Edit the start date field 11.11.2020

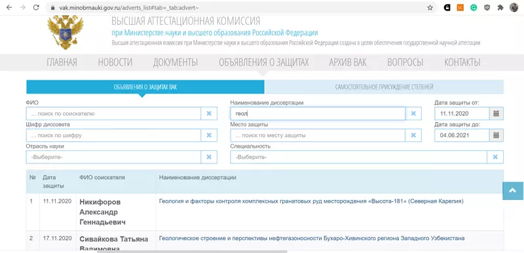[x=462, y=114]
